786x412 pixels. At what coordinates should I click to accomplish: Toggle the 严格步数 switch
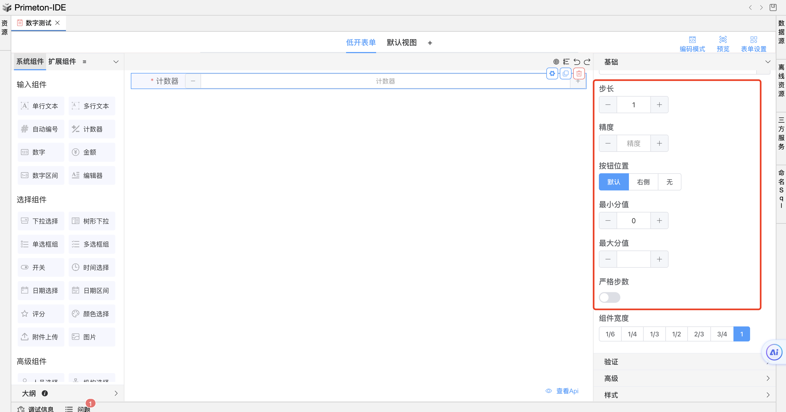point(609,297)
